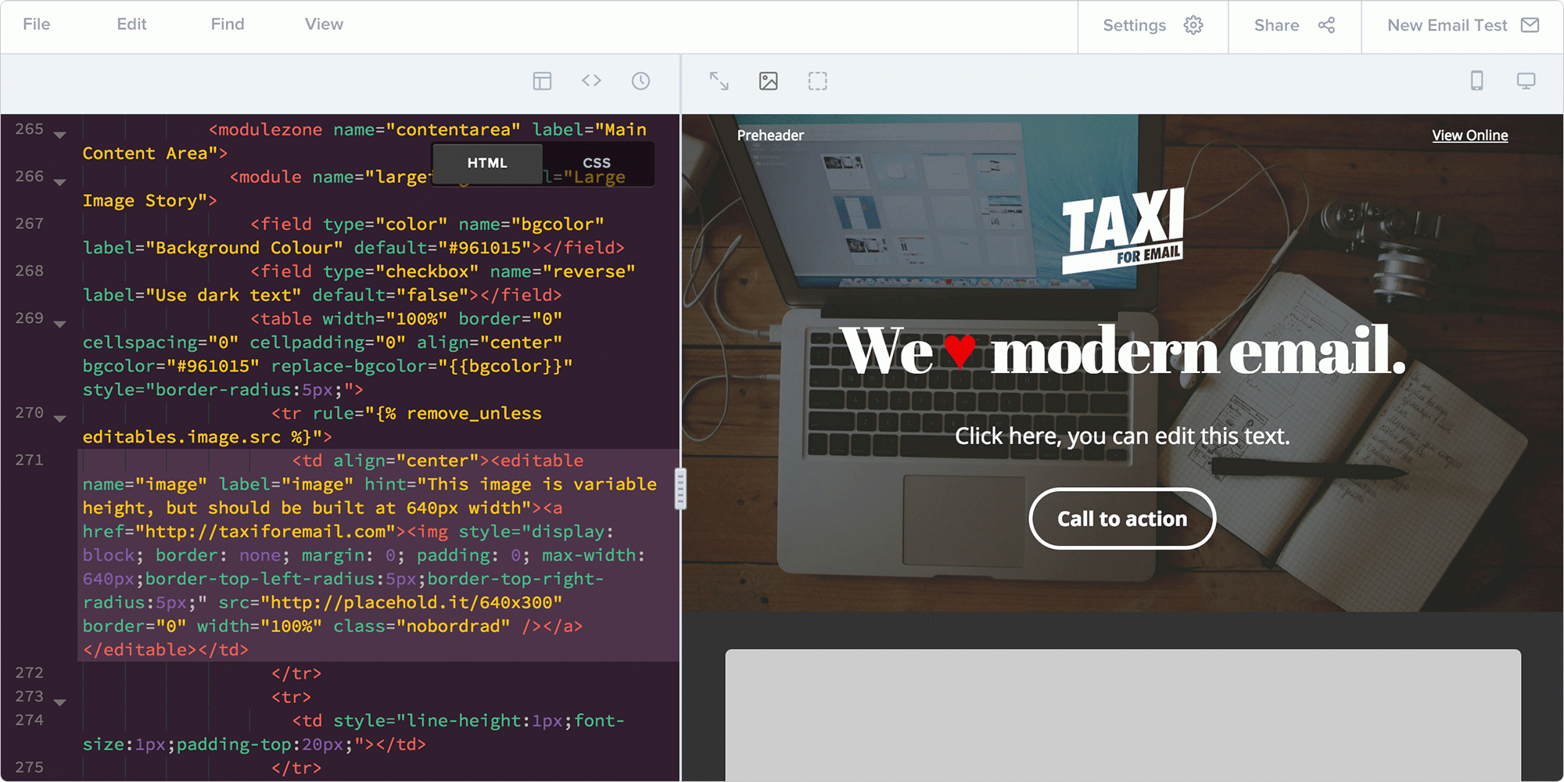Expand preview with diagonal arrows icon
1564x782 pixels.
[x=719, y=81]
